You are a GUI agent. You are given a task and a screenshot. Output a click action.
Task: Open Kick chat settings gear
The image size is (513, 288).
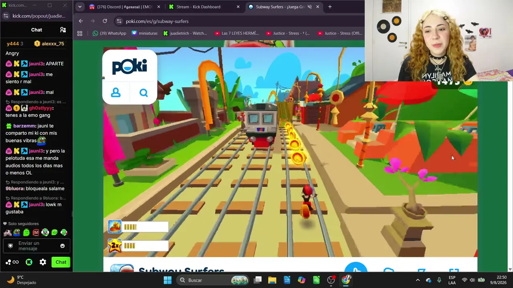tap(43, 262)
